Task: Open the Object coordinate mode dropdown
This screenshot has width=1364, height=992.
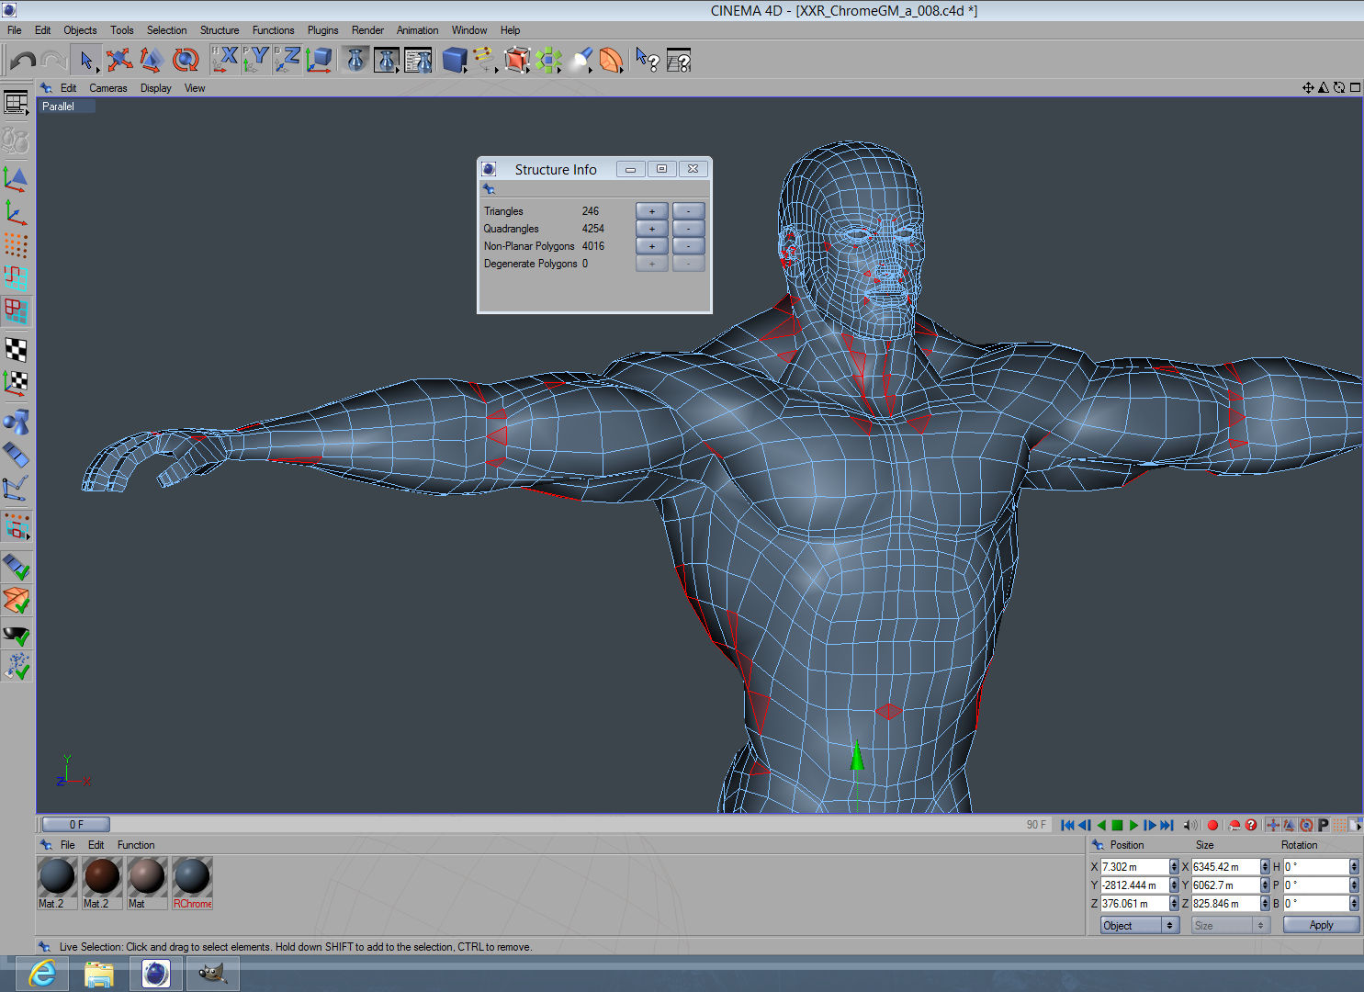Action: click(1139, 925)
